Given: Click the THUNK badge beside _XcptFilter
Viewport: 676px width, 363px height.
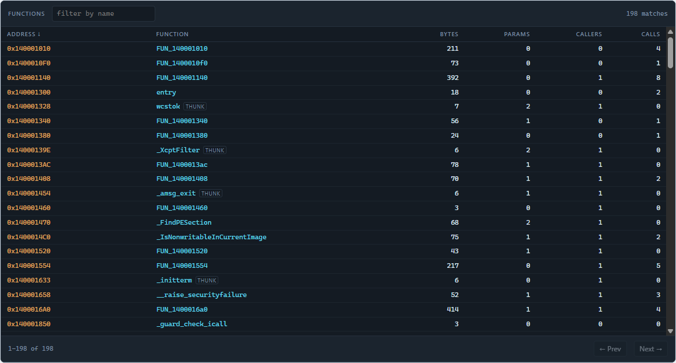Looking at the screenshot, I should click(x=215, y=151).
